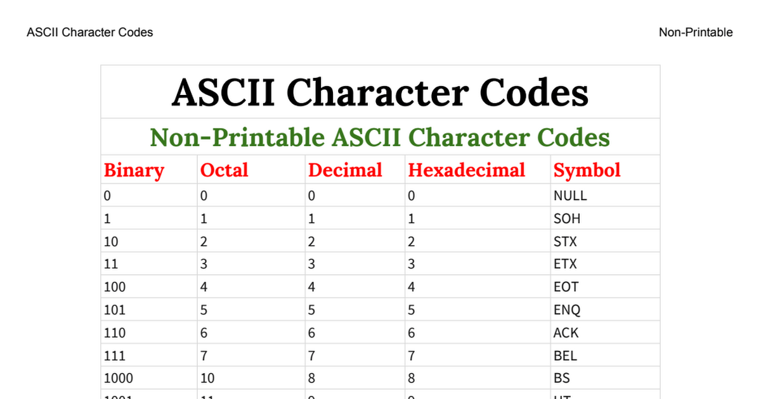
Task: Click the 'BS' symbol cell
Action: tap(562, 378)
